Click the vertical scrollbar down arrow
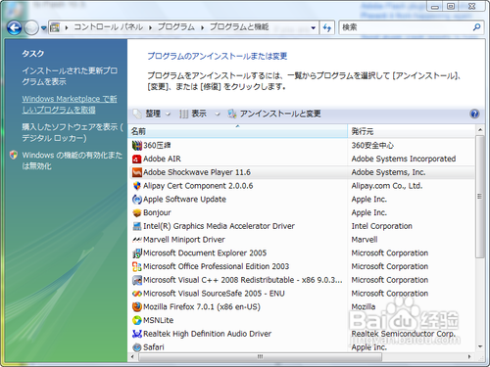The width and height of the screenshot is (490, 367). [479, 346]
